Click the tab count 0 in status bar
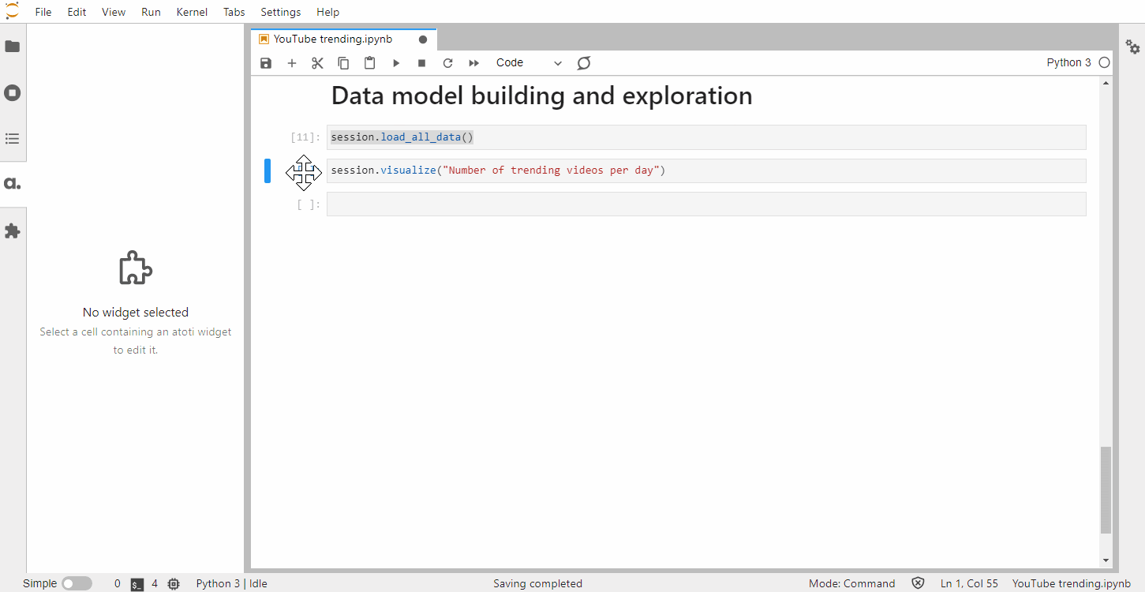The width and height of the screenshot is (1145, 592). tap(118, 584)
